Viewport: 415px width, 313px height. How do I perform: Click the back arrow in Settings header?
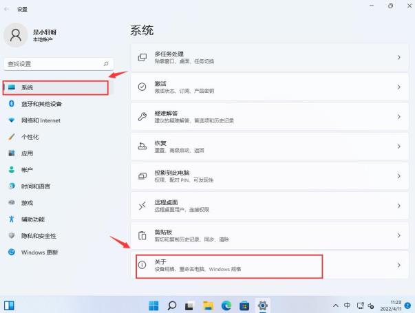[7, 9]
